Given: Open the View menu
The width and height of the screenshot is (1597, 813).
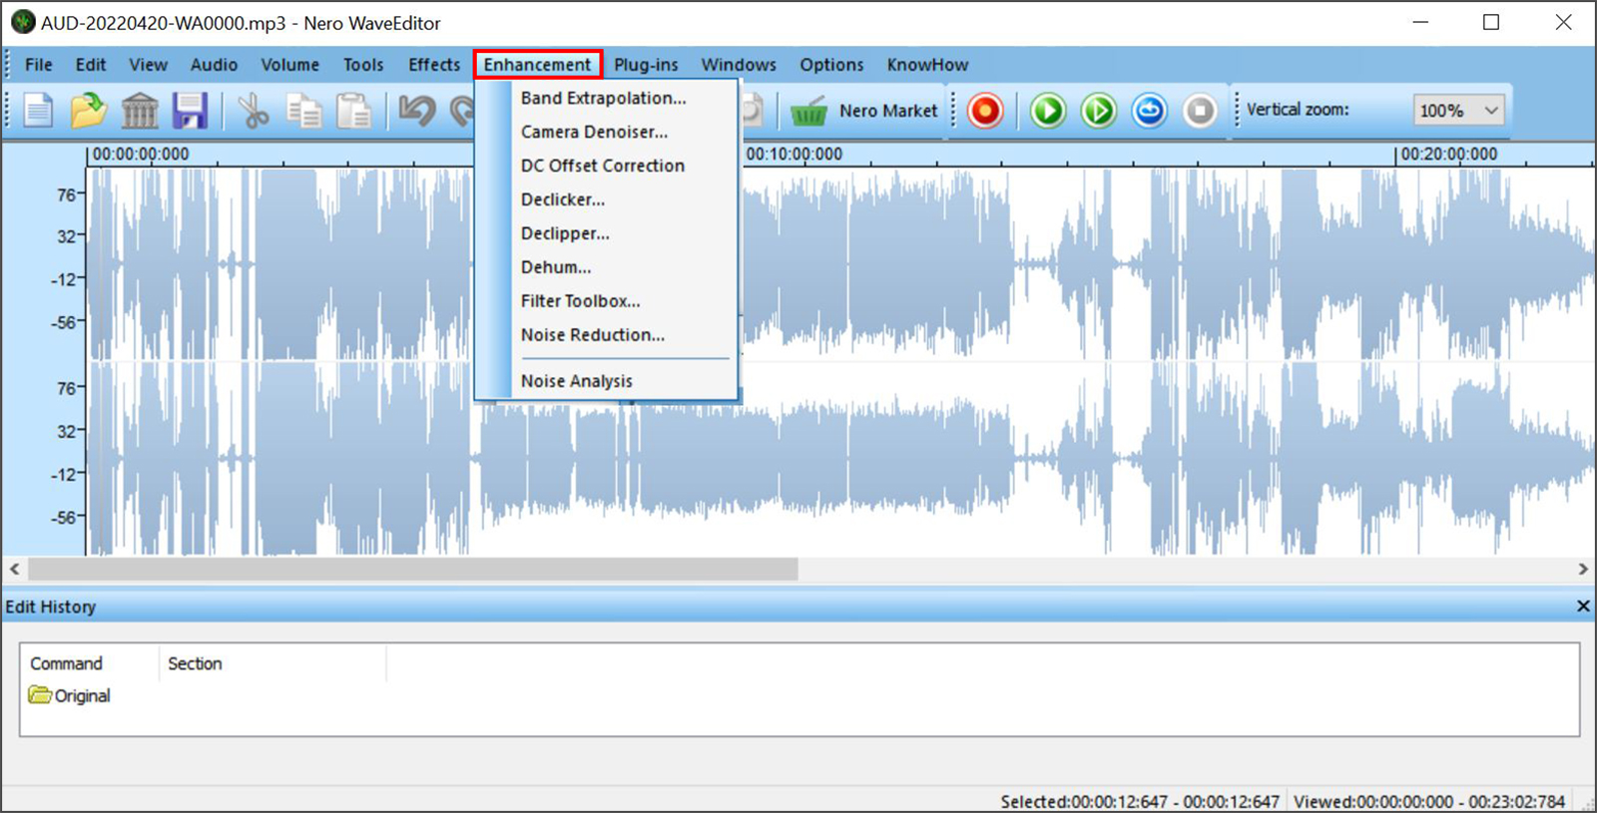Looking at the screenshot, I should click(148, 65).
